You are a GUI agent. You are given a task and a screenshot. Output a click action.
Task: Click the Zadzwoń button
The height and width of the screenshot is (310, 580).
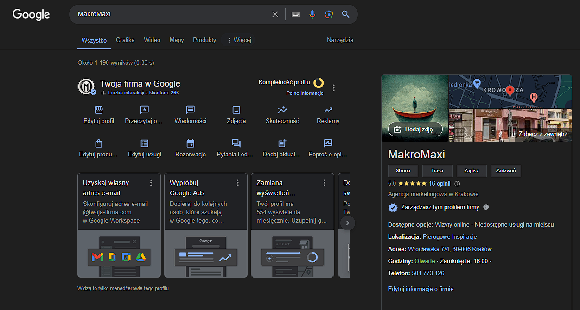pyautogui.click(x=506, y=171)
